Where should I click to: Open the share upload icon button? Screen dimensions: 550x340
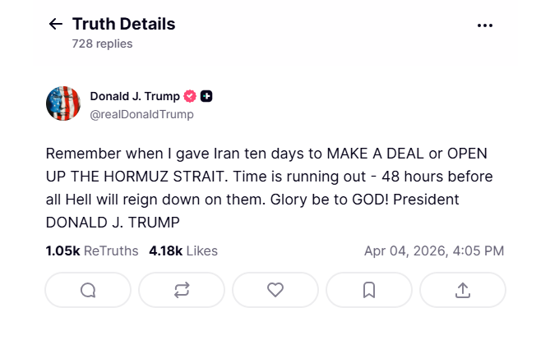click(463, 290)
